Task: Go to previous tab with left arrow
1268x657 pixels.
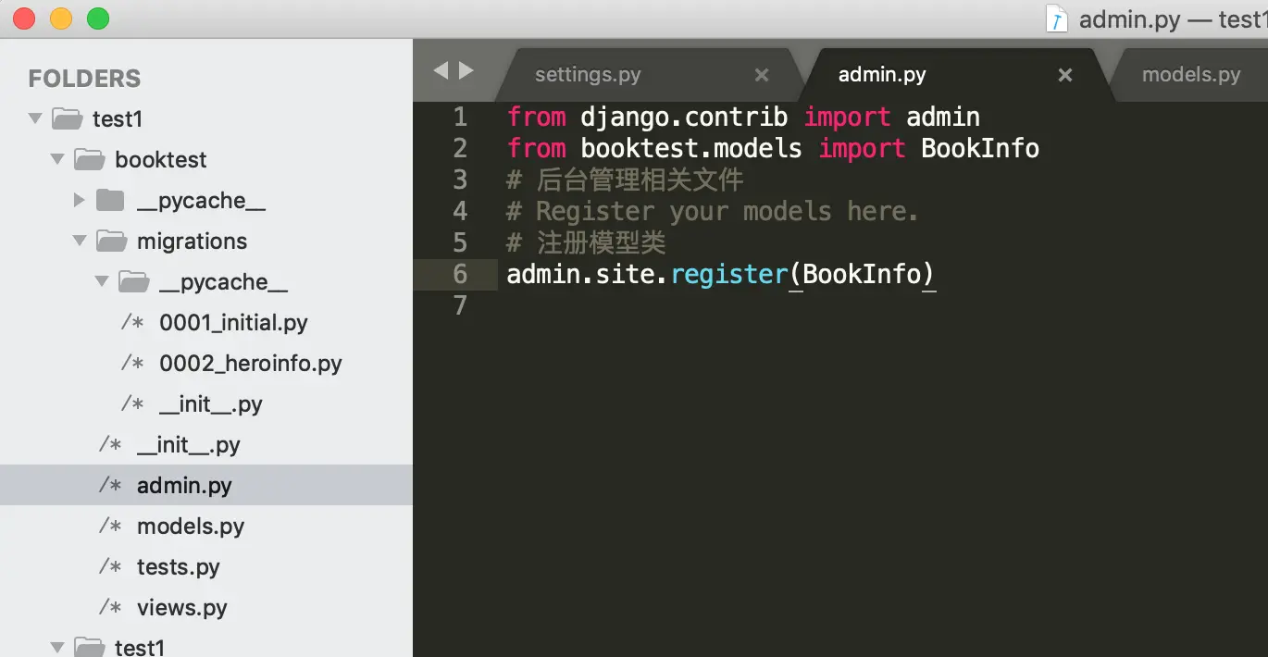Action: coord(441,70)
